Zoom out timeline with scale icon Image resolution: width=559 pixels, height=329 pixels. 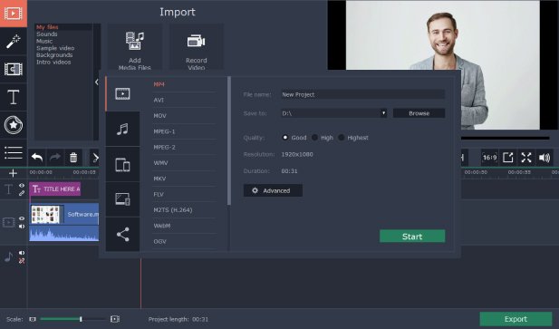33,319
